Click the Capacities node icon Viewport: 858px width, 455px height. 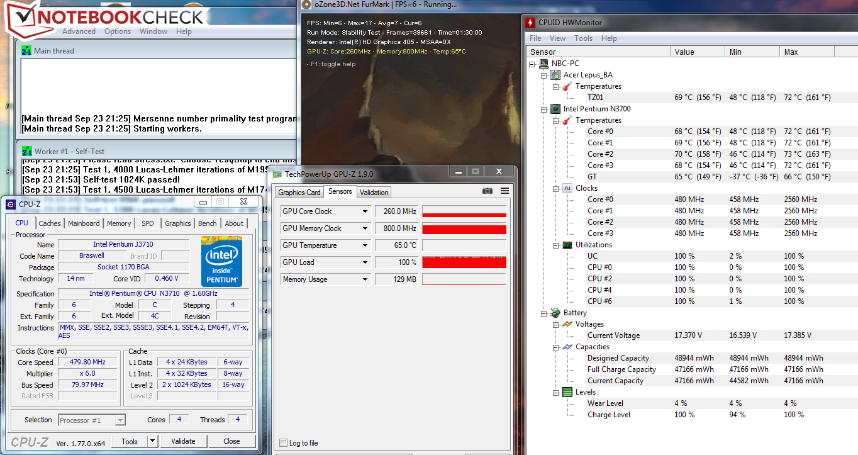[567, 347]
